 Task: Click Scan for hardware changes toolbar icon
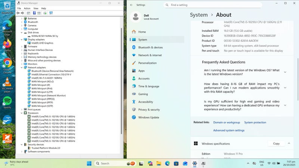(51, 13)
